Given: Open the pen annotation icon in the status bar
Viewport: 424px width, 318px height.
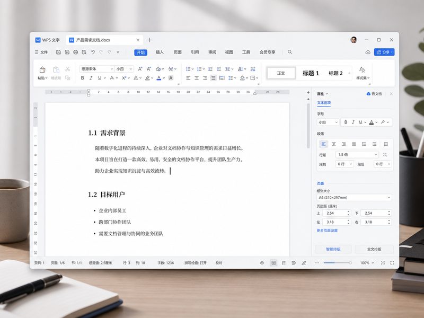Looking at the screenshot, I should pyautogui.click(x=304, y=263).
